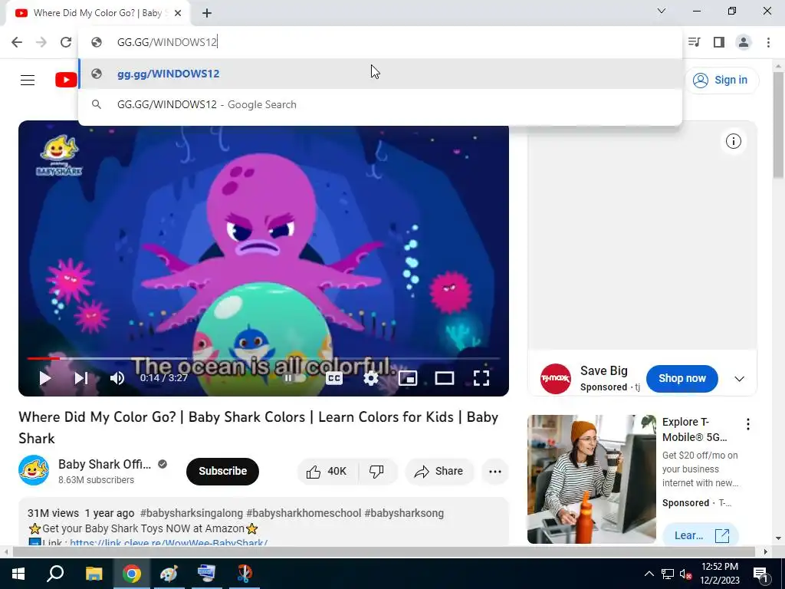Open the Baby Shark Official channel name
The image size is (785, 589).
[x=104, y=464]
